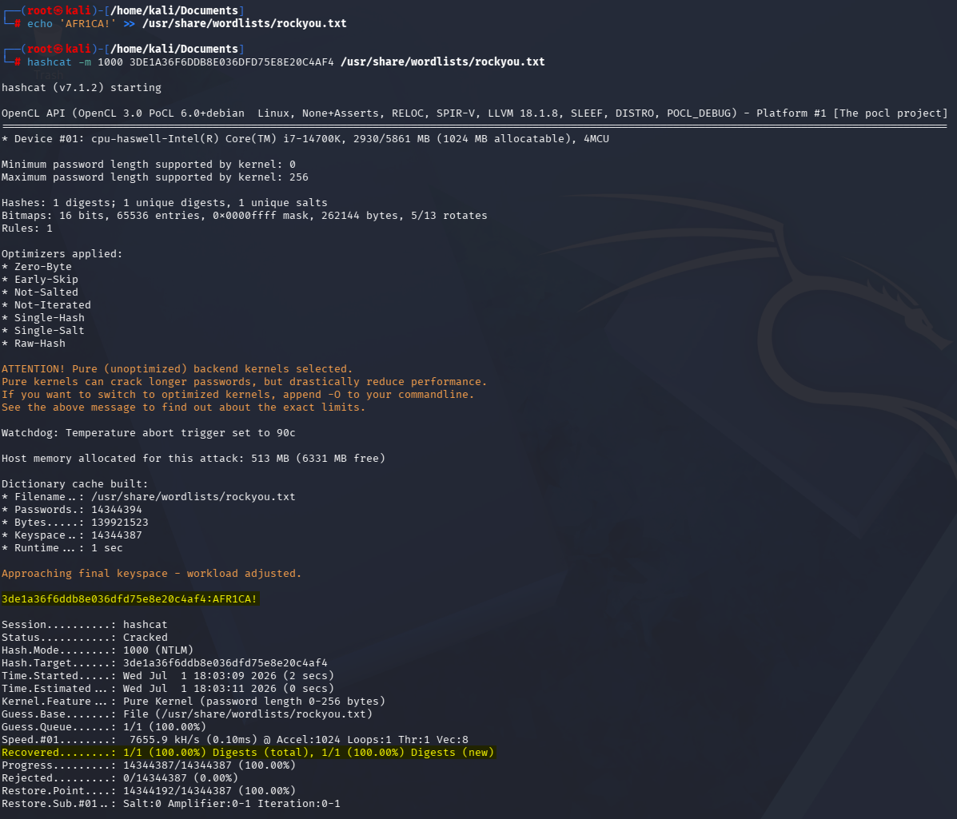Click the 'Hash.Mode........: 1000 (NTLM)' line
This screenshot has width=957, height=819.
(98, 650)
